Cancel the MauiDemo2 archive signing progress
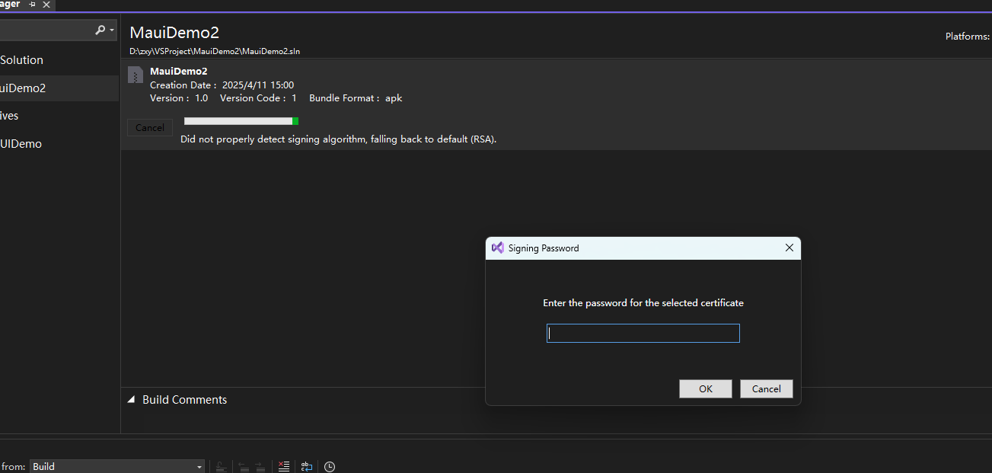 click(x=150, y=127)
